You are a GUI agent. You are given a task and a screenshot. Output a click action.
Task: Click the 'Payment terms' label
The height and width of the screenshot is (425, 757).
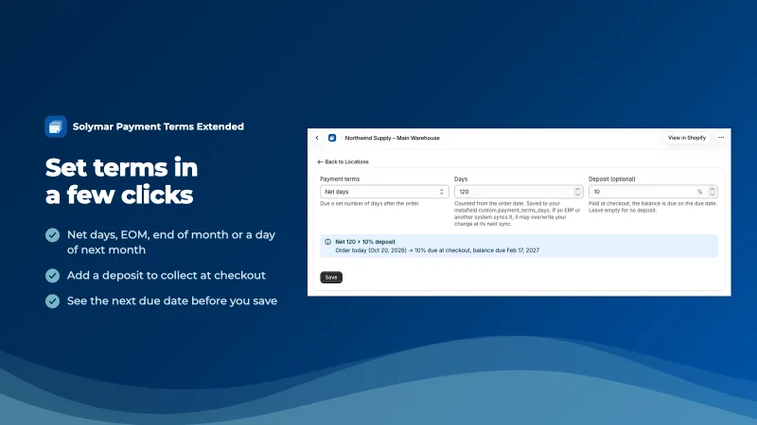pyautogui.click(x=340, y=178)
